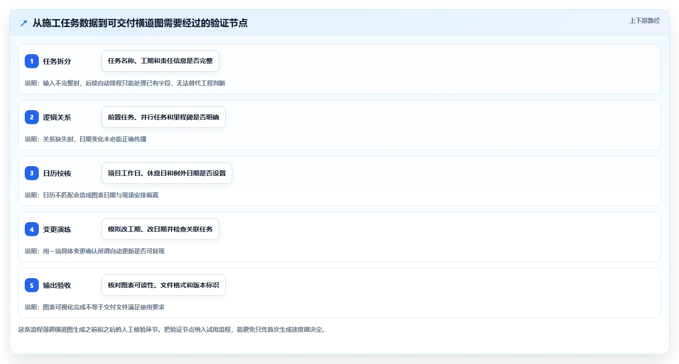
Task: Click the note starting 说明：输入不完整时
Action: click(125, 83)
